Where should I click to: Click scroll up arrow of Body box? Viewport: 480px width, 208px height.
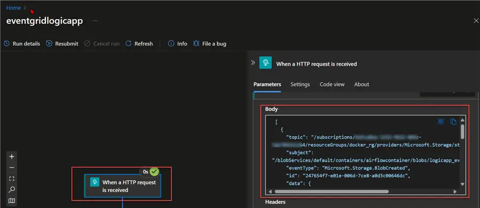click(462, 121)
